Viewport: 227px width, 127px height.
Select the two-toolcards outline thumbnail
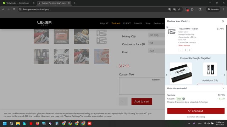click(101, 36)
